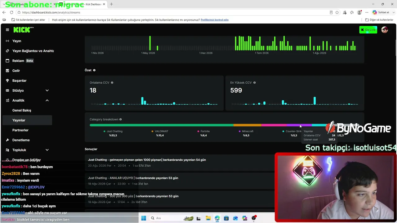Screen dimensions: 397x223
Task: Open Microsoft Store from the taskbar
Action: [226, 218]
